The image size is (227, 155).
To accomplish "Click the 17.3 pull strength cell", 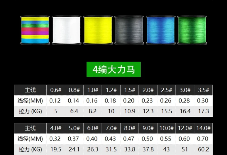I will tap(203, 111).
